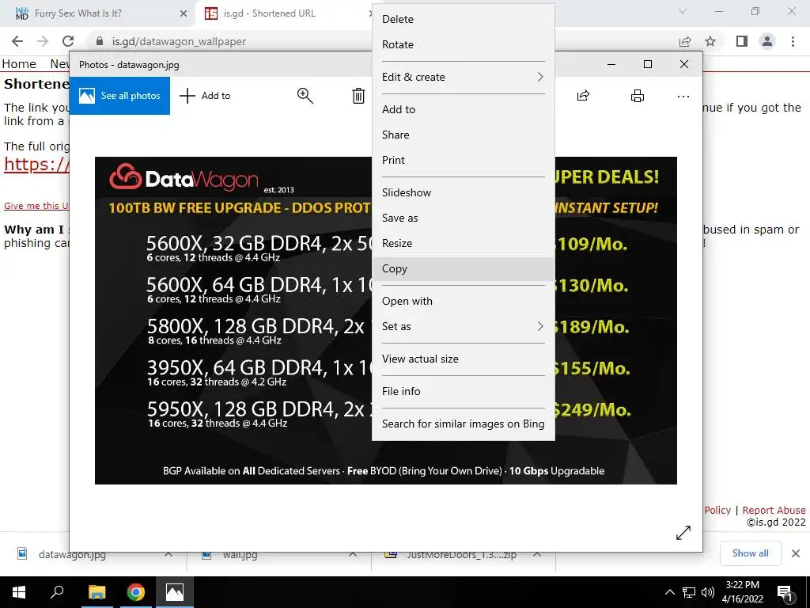Click the share icon in Photos toolbar
This screenshot has width=810, height=608.
[583, 96]
